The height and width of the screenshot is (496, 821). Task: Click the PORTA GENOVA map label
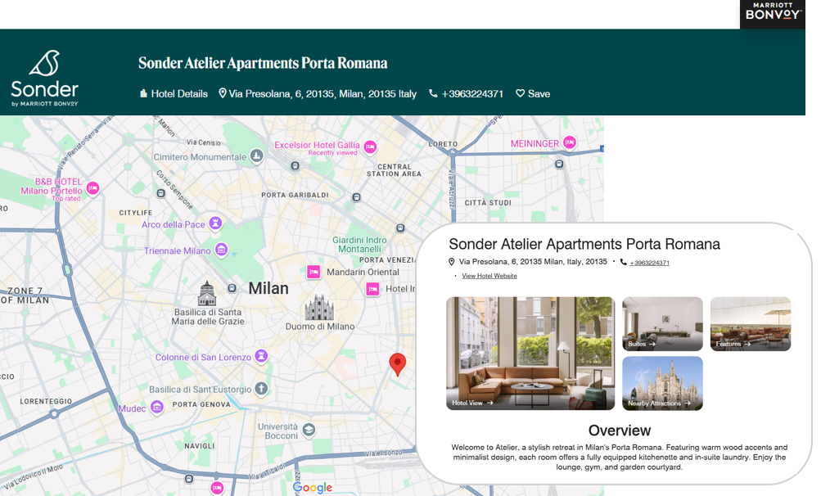tap(201, 404)
